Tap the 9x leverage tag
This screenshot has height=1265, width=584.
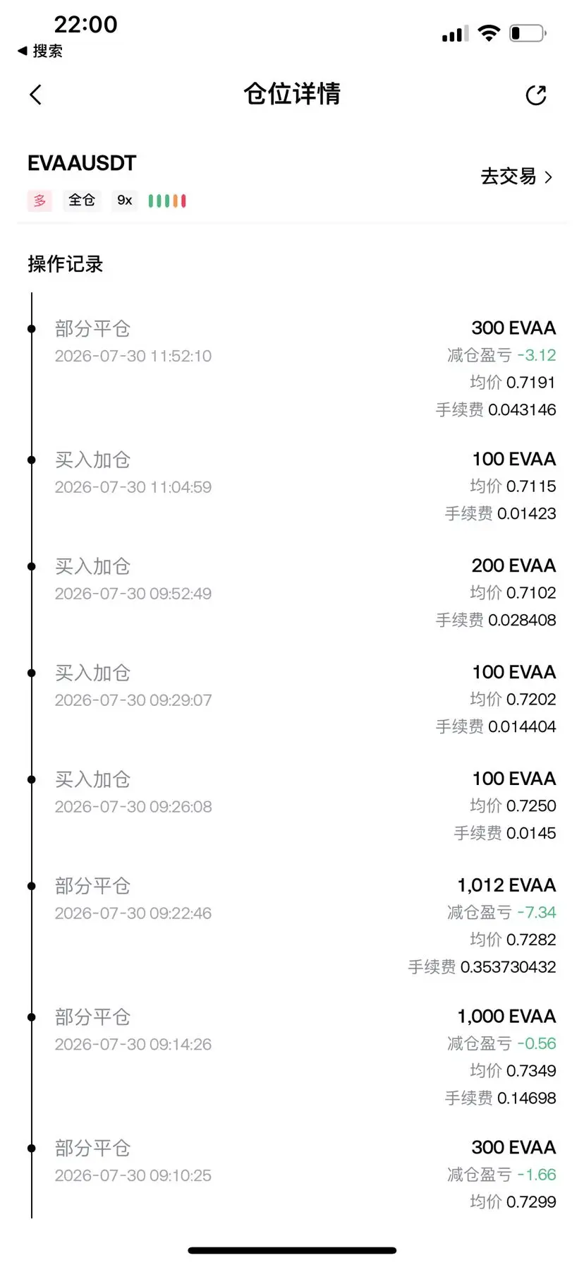125,200
